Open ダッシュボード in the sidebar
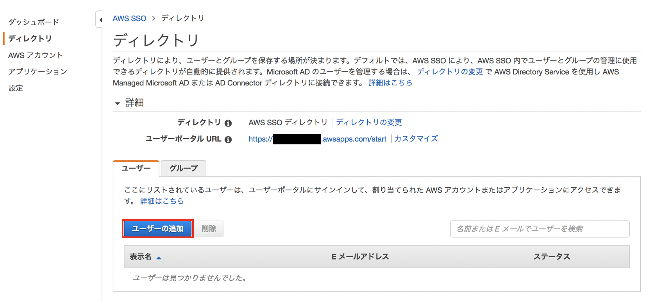The image size is (661, 302). click(x=34, y=22)
